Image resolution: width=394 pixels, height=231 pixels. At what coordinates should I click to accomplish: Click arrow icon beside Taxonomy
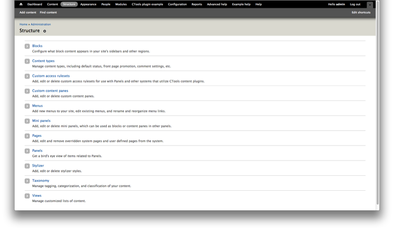point(27,181)
